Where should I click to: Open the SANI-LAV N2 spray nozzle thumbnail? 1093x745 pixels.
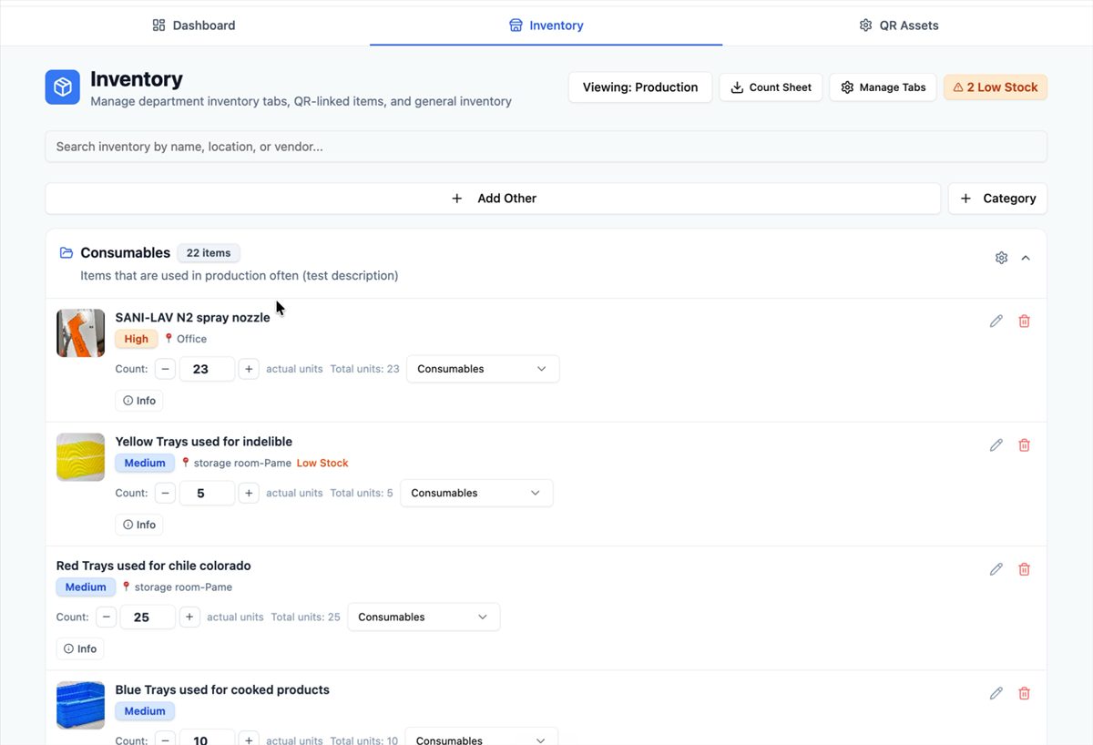(80, 332)
